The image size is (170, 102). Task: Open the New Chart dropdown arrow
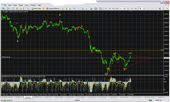[x=5, y=9]
